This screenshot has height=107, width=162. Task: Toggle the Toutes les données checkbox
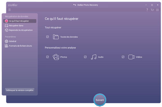[x=48, y=37]
